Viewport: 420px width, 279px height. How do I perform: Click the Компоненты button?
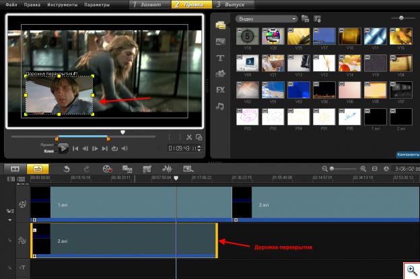408,155
